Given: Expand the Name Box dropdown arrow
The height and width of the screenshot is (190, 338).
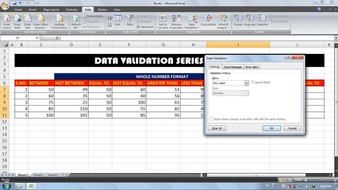Looking at the screenshot, I should pos(37,38).
